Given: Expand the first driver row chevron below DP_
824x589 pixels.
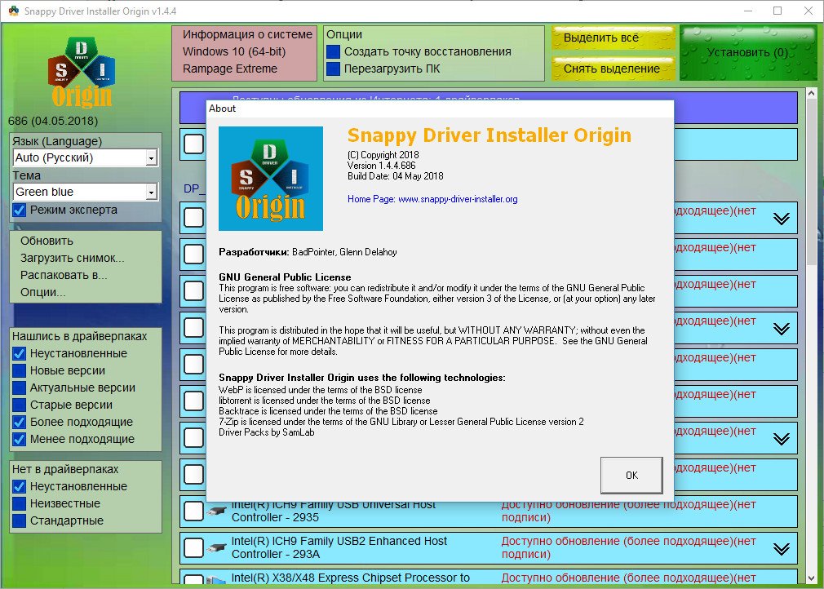Looking at the screenshot, I should (x=782, y=219).
